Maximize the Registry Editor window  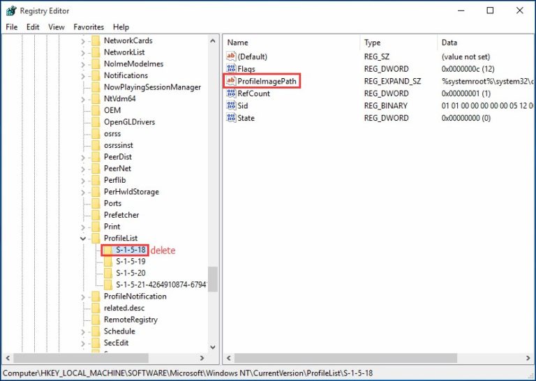[x=490, y=10]
